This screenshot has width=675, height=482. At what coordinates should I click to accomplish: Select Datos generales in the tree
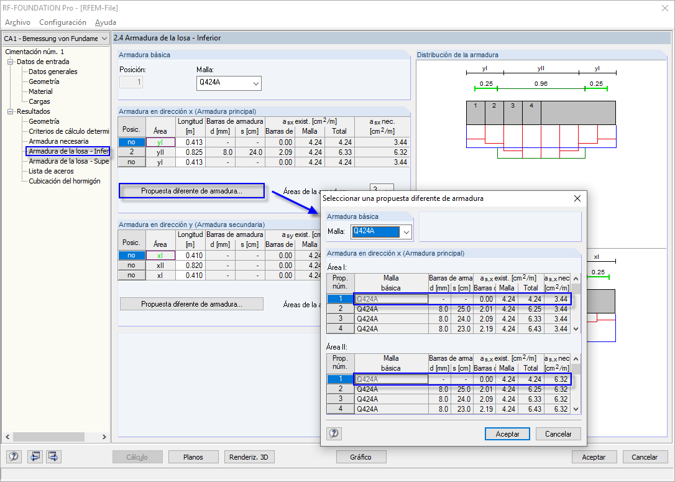point(53,72)
